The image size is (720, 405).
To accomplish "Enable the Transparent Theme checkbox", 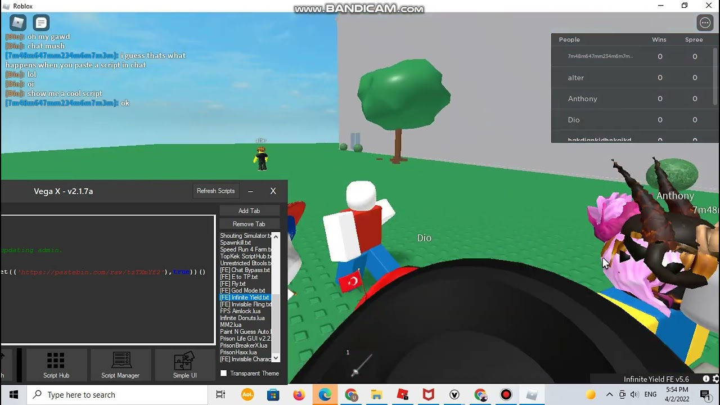I will point(224,373).
